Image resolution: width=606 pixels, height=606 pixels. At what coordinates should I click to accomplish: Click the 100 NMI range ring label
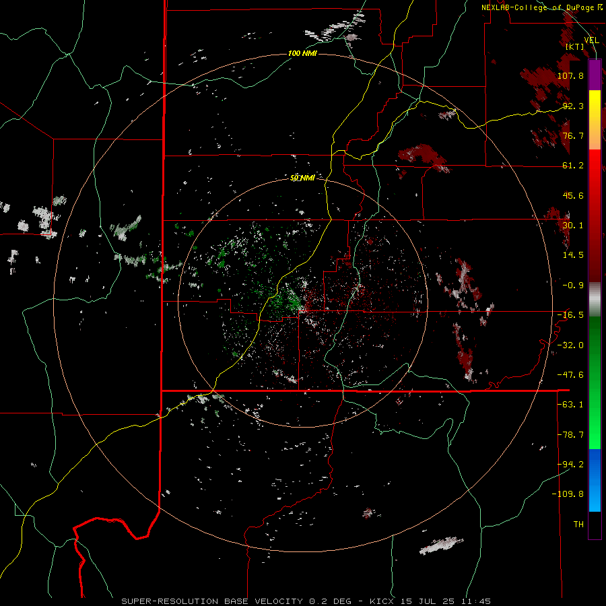(302, 53)
